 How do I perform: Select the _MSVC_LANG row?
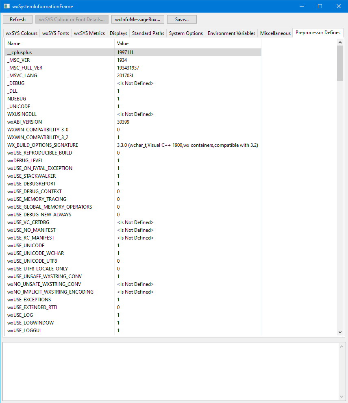133,76
